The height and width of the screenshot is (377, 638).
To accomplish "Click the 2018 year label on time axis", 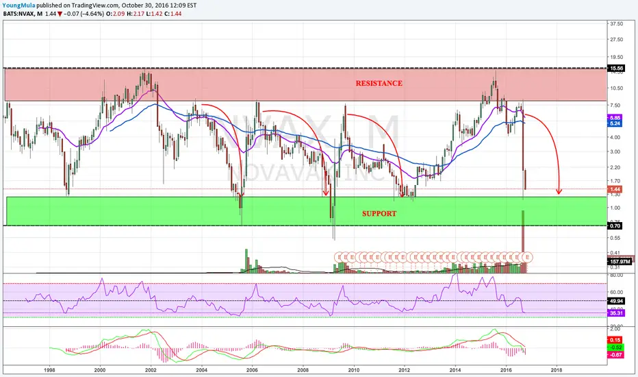I will [557, 370].
